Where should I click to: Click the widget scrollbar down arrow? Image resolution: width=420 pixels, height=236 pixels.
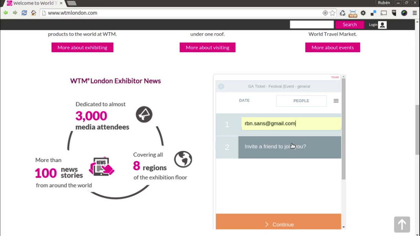click(x=343, y=227)
